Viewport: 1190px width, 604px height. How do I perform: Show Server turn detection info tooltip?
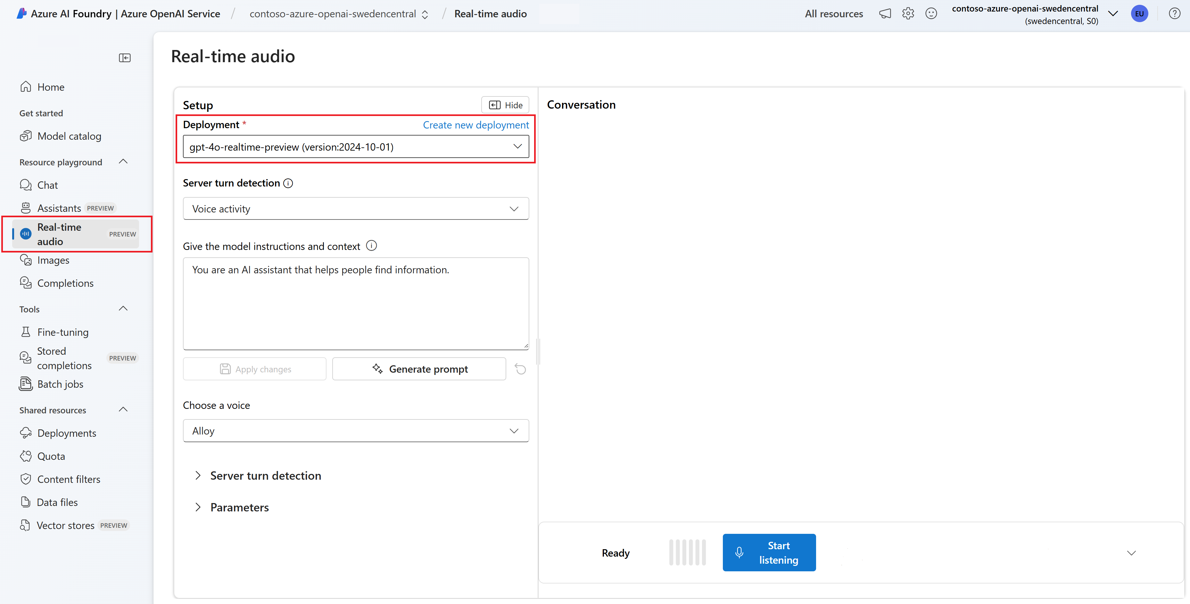pyautogui.click(x=288, y=183)
